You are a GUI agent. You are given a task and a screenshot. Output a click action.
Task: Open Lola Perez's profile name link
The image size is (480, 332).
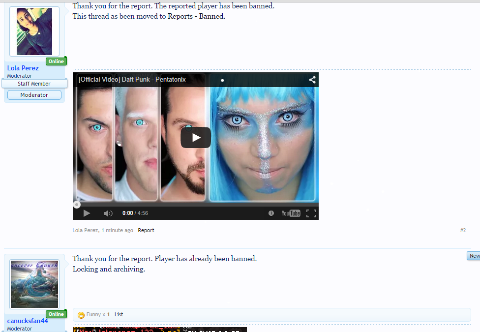tap(23, 68)
